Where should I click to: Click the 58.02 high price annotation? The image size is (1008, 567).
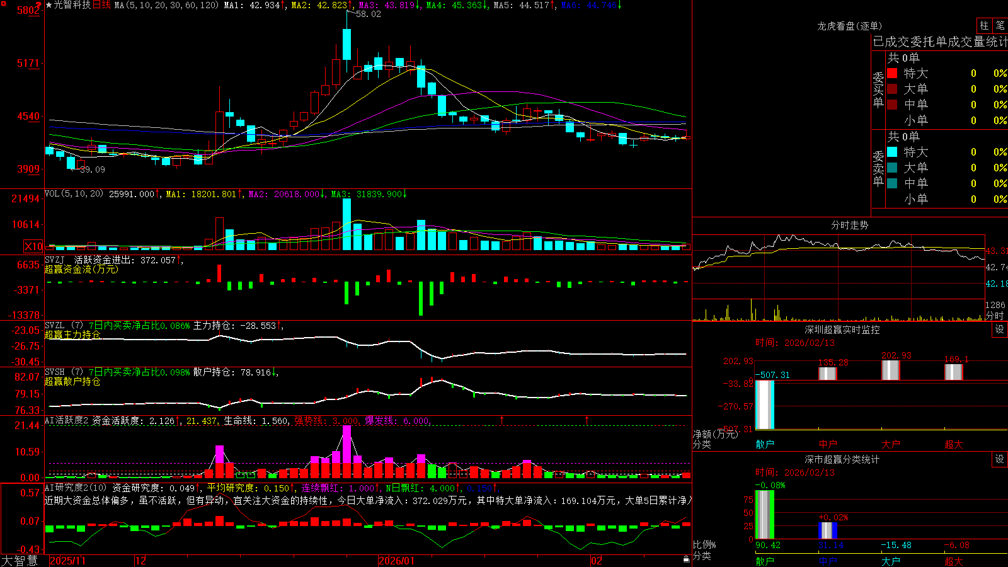(368, 14)
